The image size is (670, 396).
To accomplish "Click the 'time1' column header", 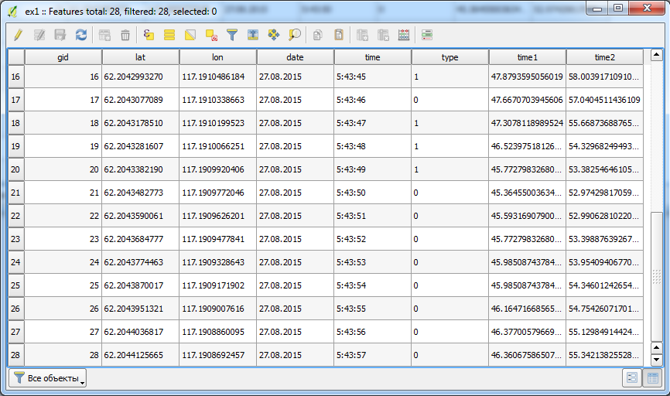I will pyautogui.click(x=527, y=57).
